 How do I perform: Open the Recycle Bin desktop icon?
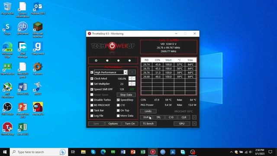click(7, 8)
